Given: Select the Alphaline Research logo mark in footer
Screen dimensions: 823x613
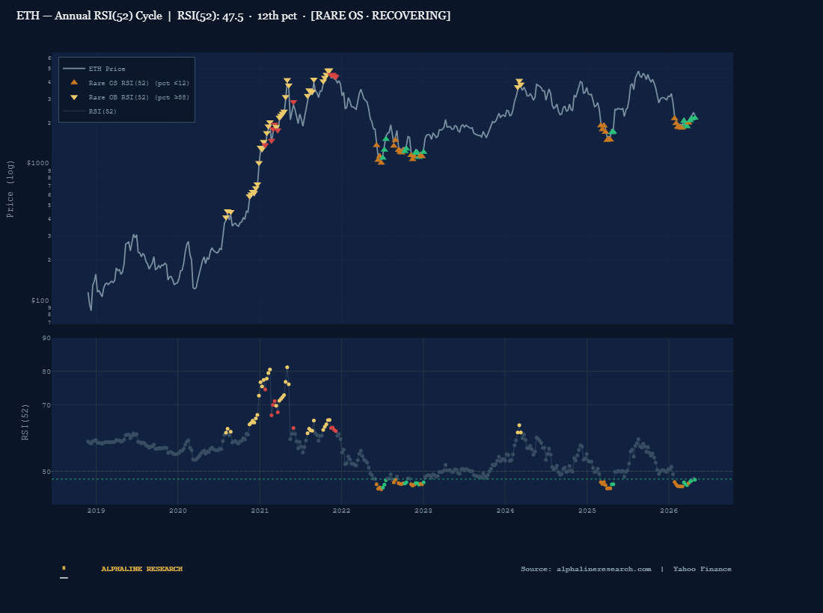Looking at the screenshot, I should pyautogui.click(x=64, y=568).
